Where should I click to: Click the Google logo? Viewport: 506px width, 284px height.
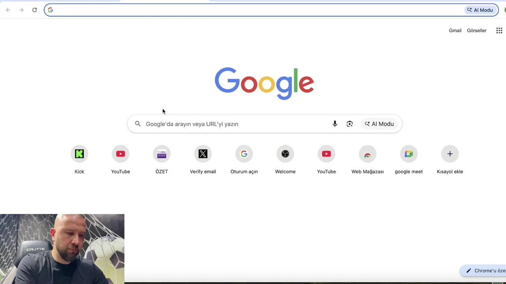click(x=264, y=83)
